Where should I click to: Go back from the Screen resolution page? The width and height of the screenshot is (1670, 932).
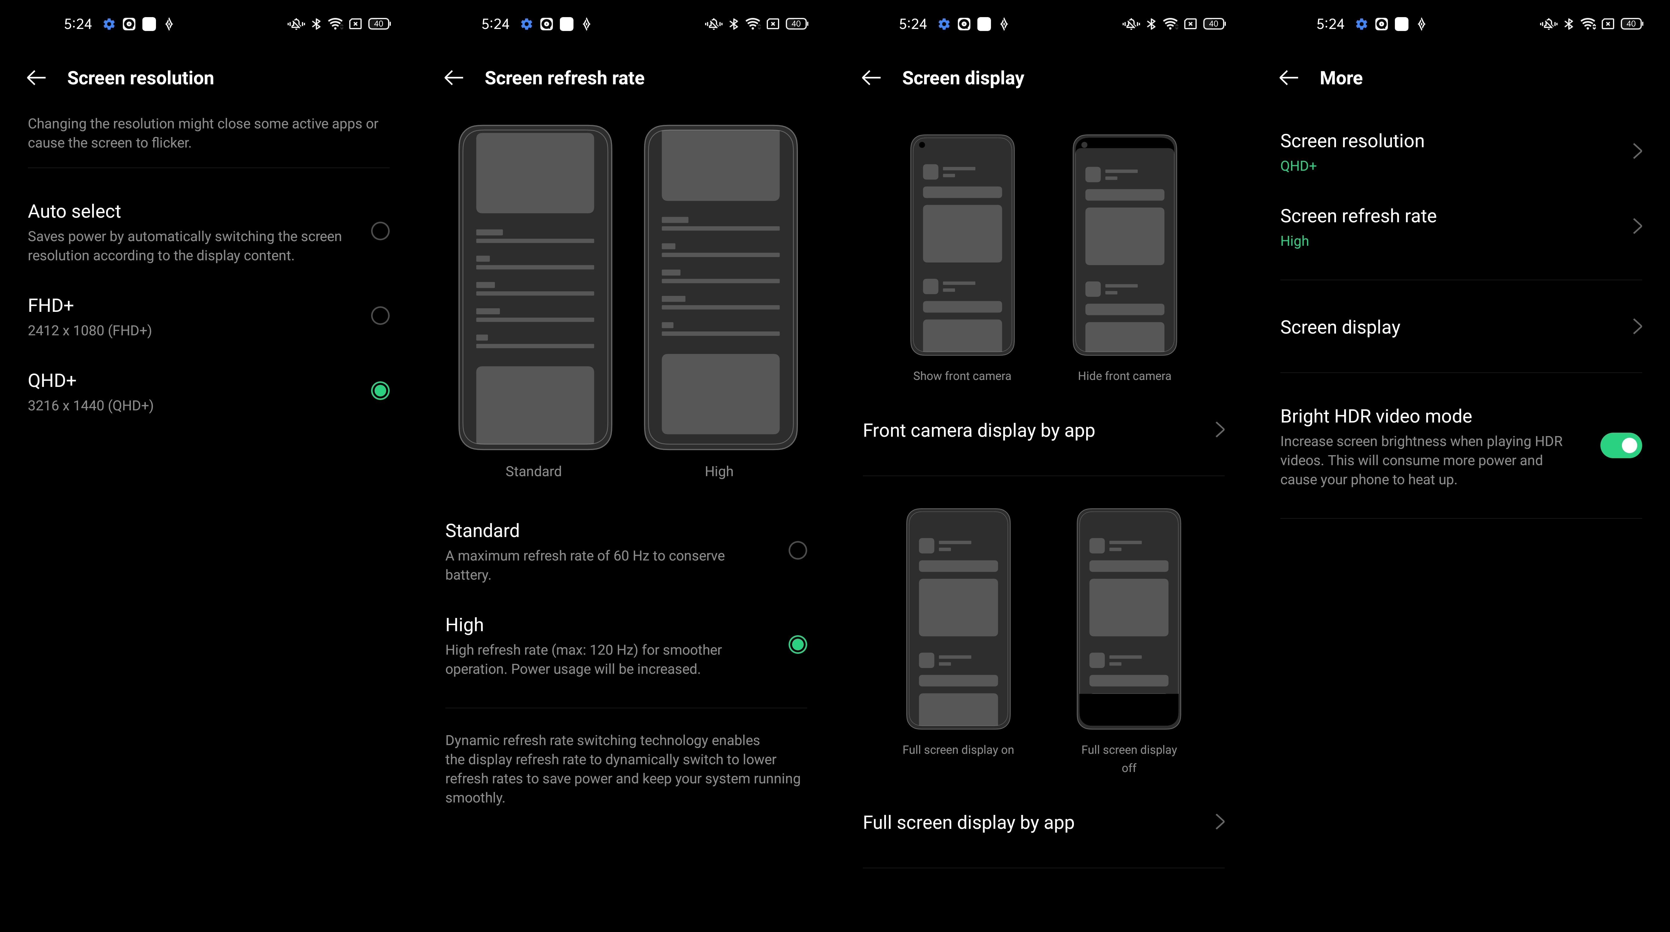[x=36, y=78]
